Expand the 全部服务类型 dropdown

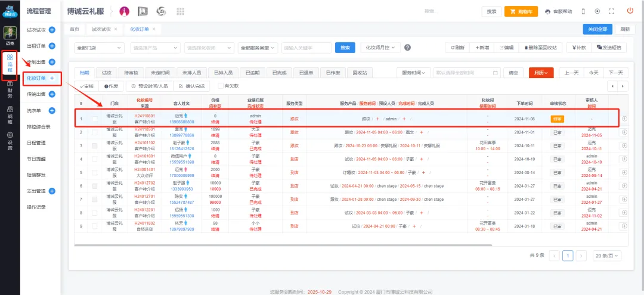[258, 48]
